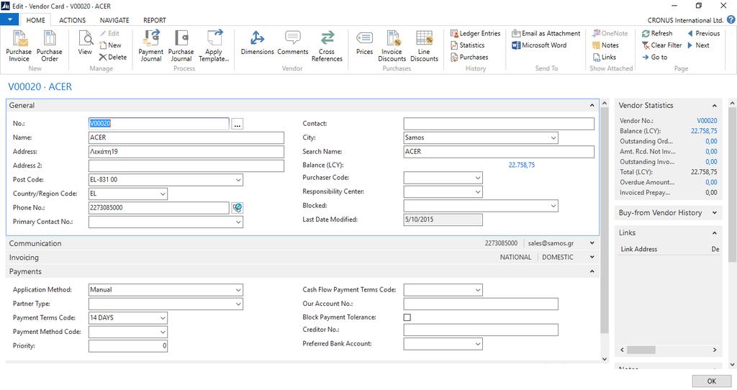Expand Invoicing FastTab
Image resolution: width=737 pixels, height=390 pixels.
point(592,258)
